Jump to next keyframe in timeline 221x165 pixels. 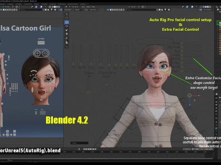93,149
